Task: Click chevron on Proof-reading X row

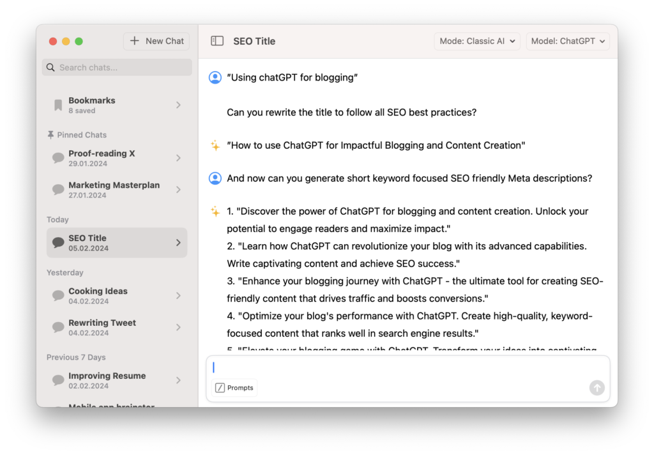Action: (179, 158)
